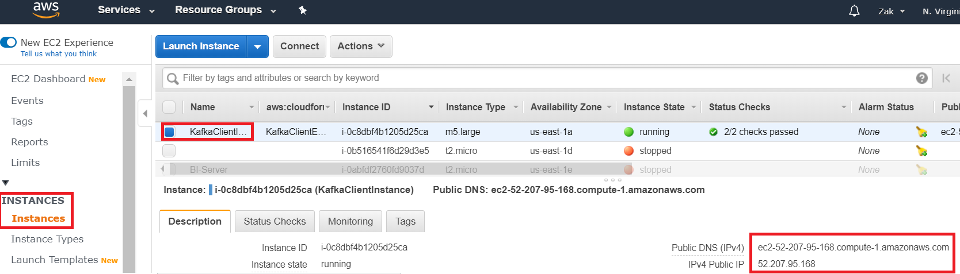Screen dimensions: 960x274
Task: Open the notifications bell icon
Action: [x=854, y=10]
